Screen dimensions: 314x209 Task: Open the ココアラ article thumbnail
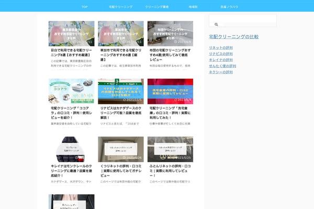coord(71,91)
